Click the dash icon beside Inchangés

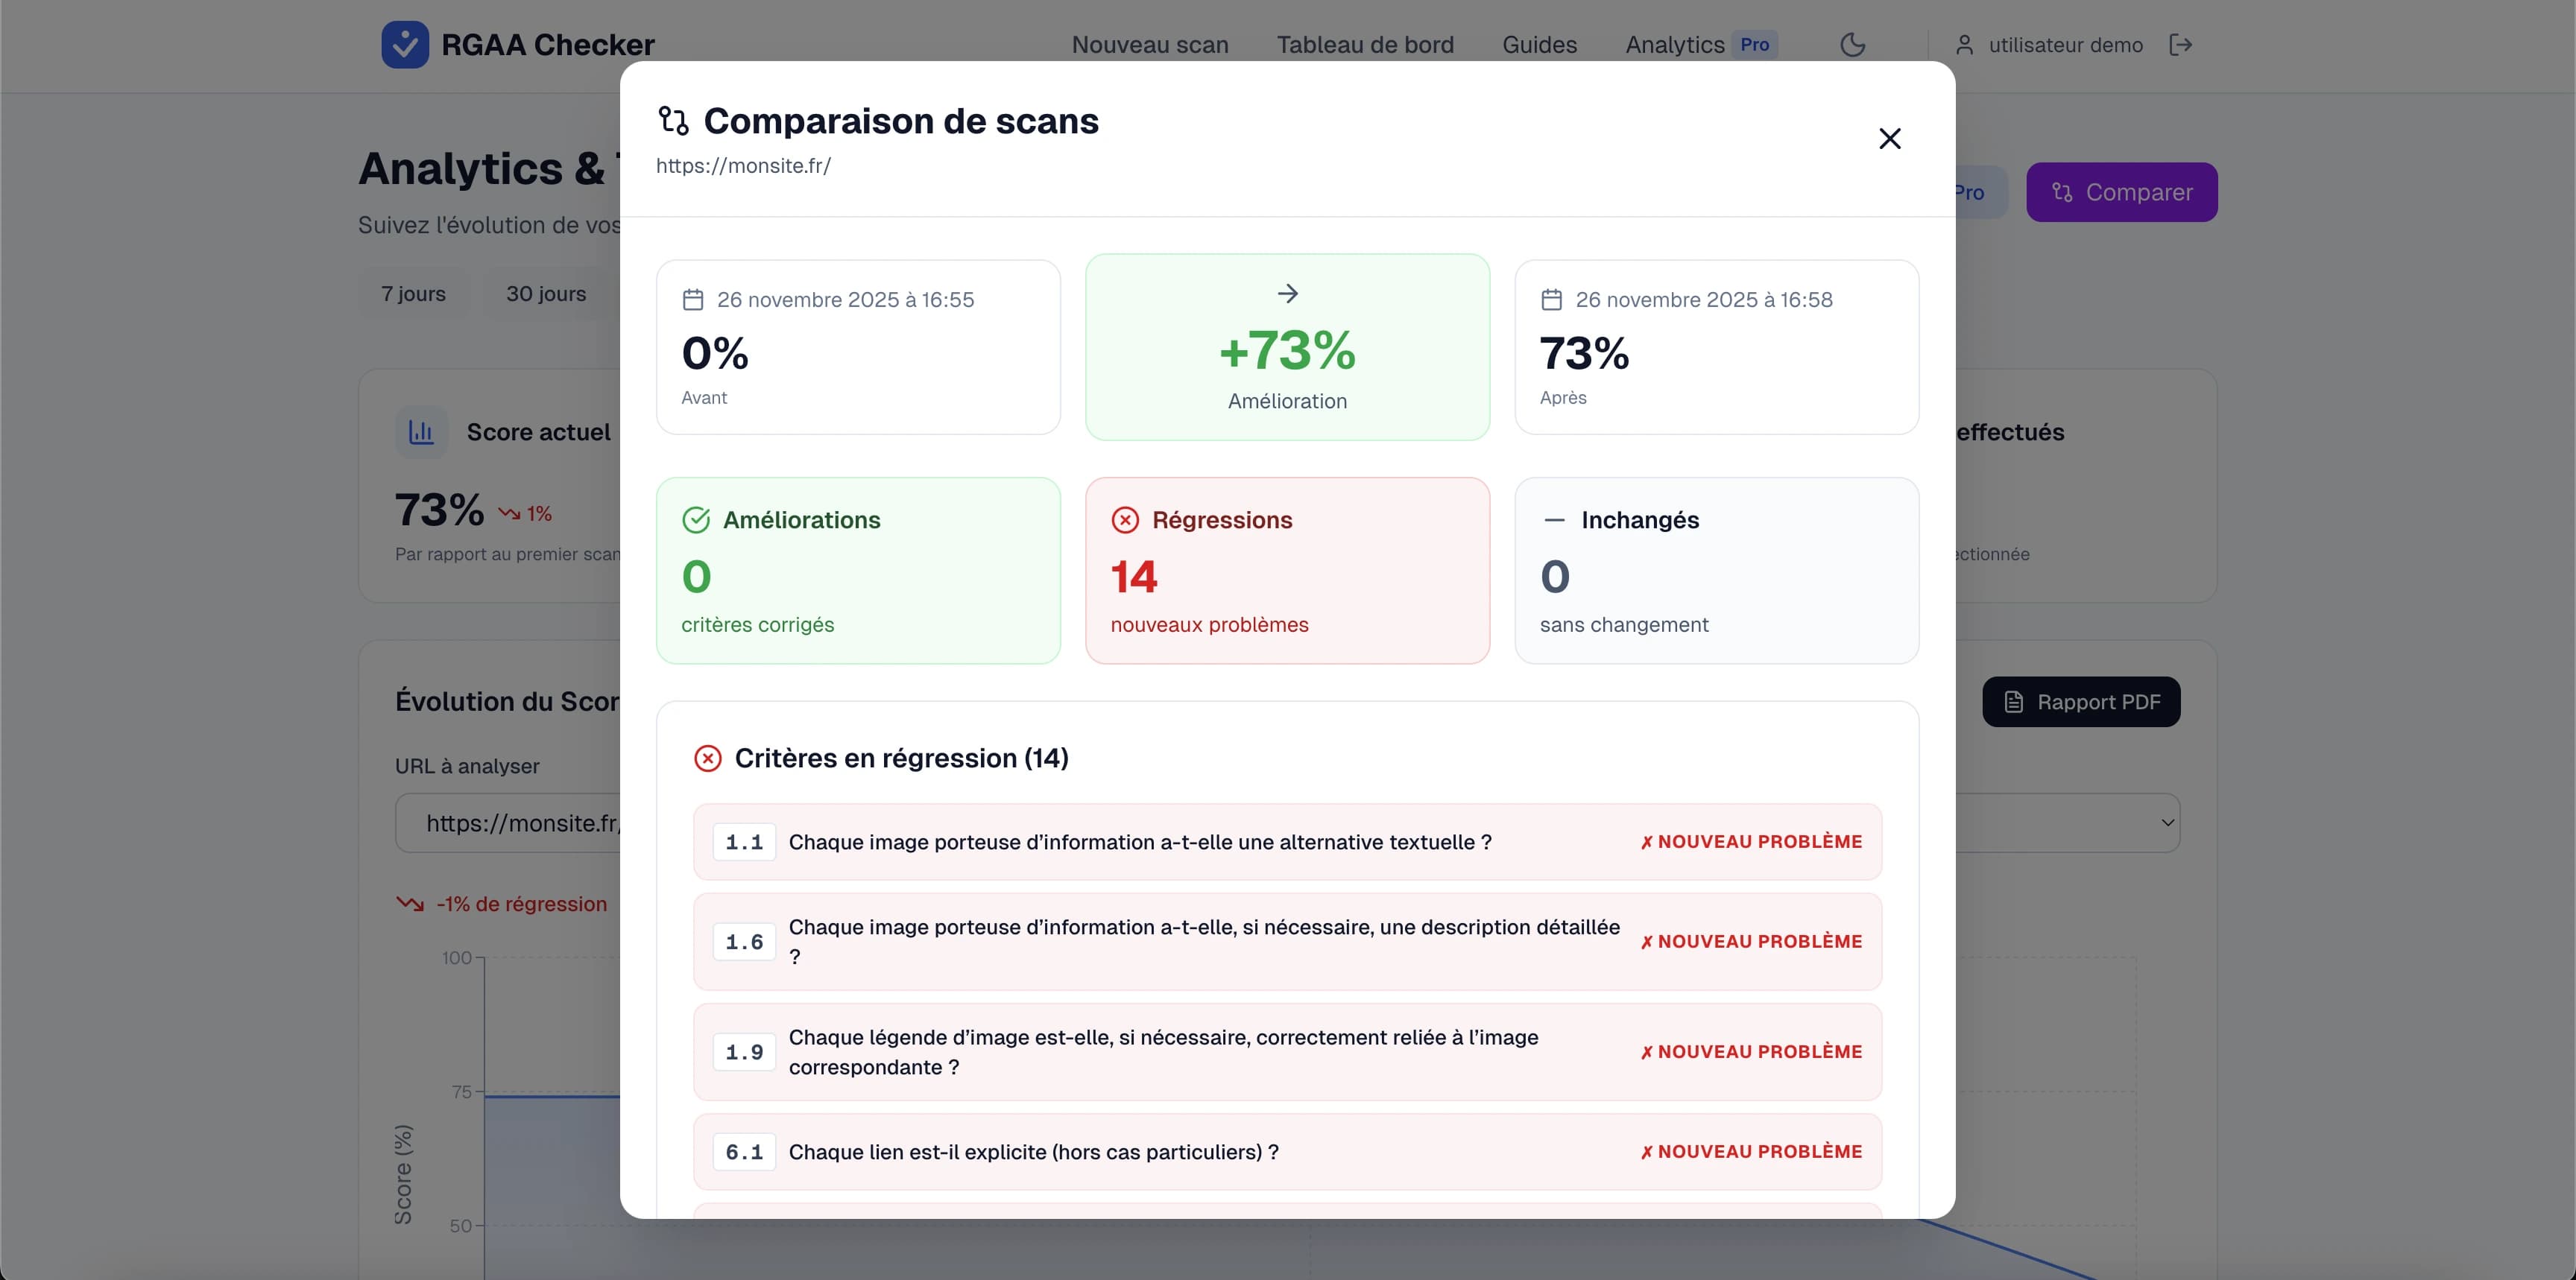coord(1554,519)
